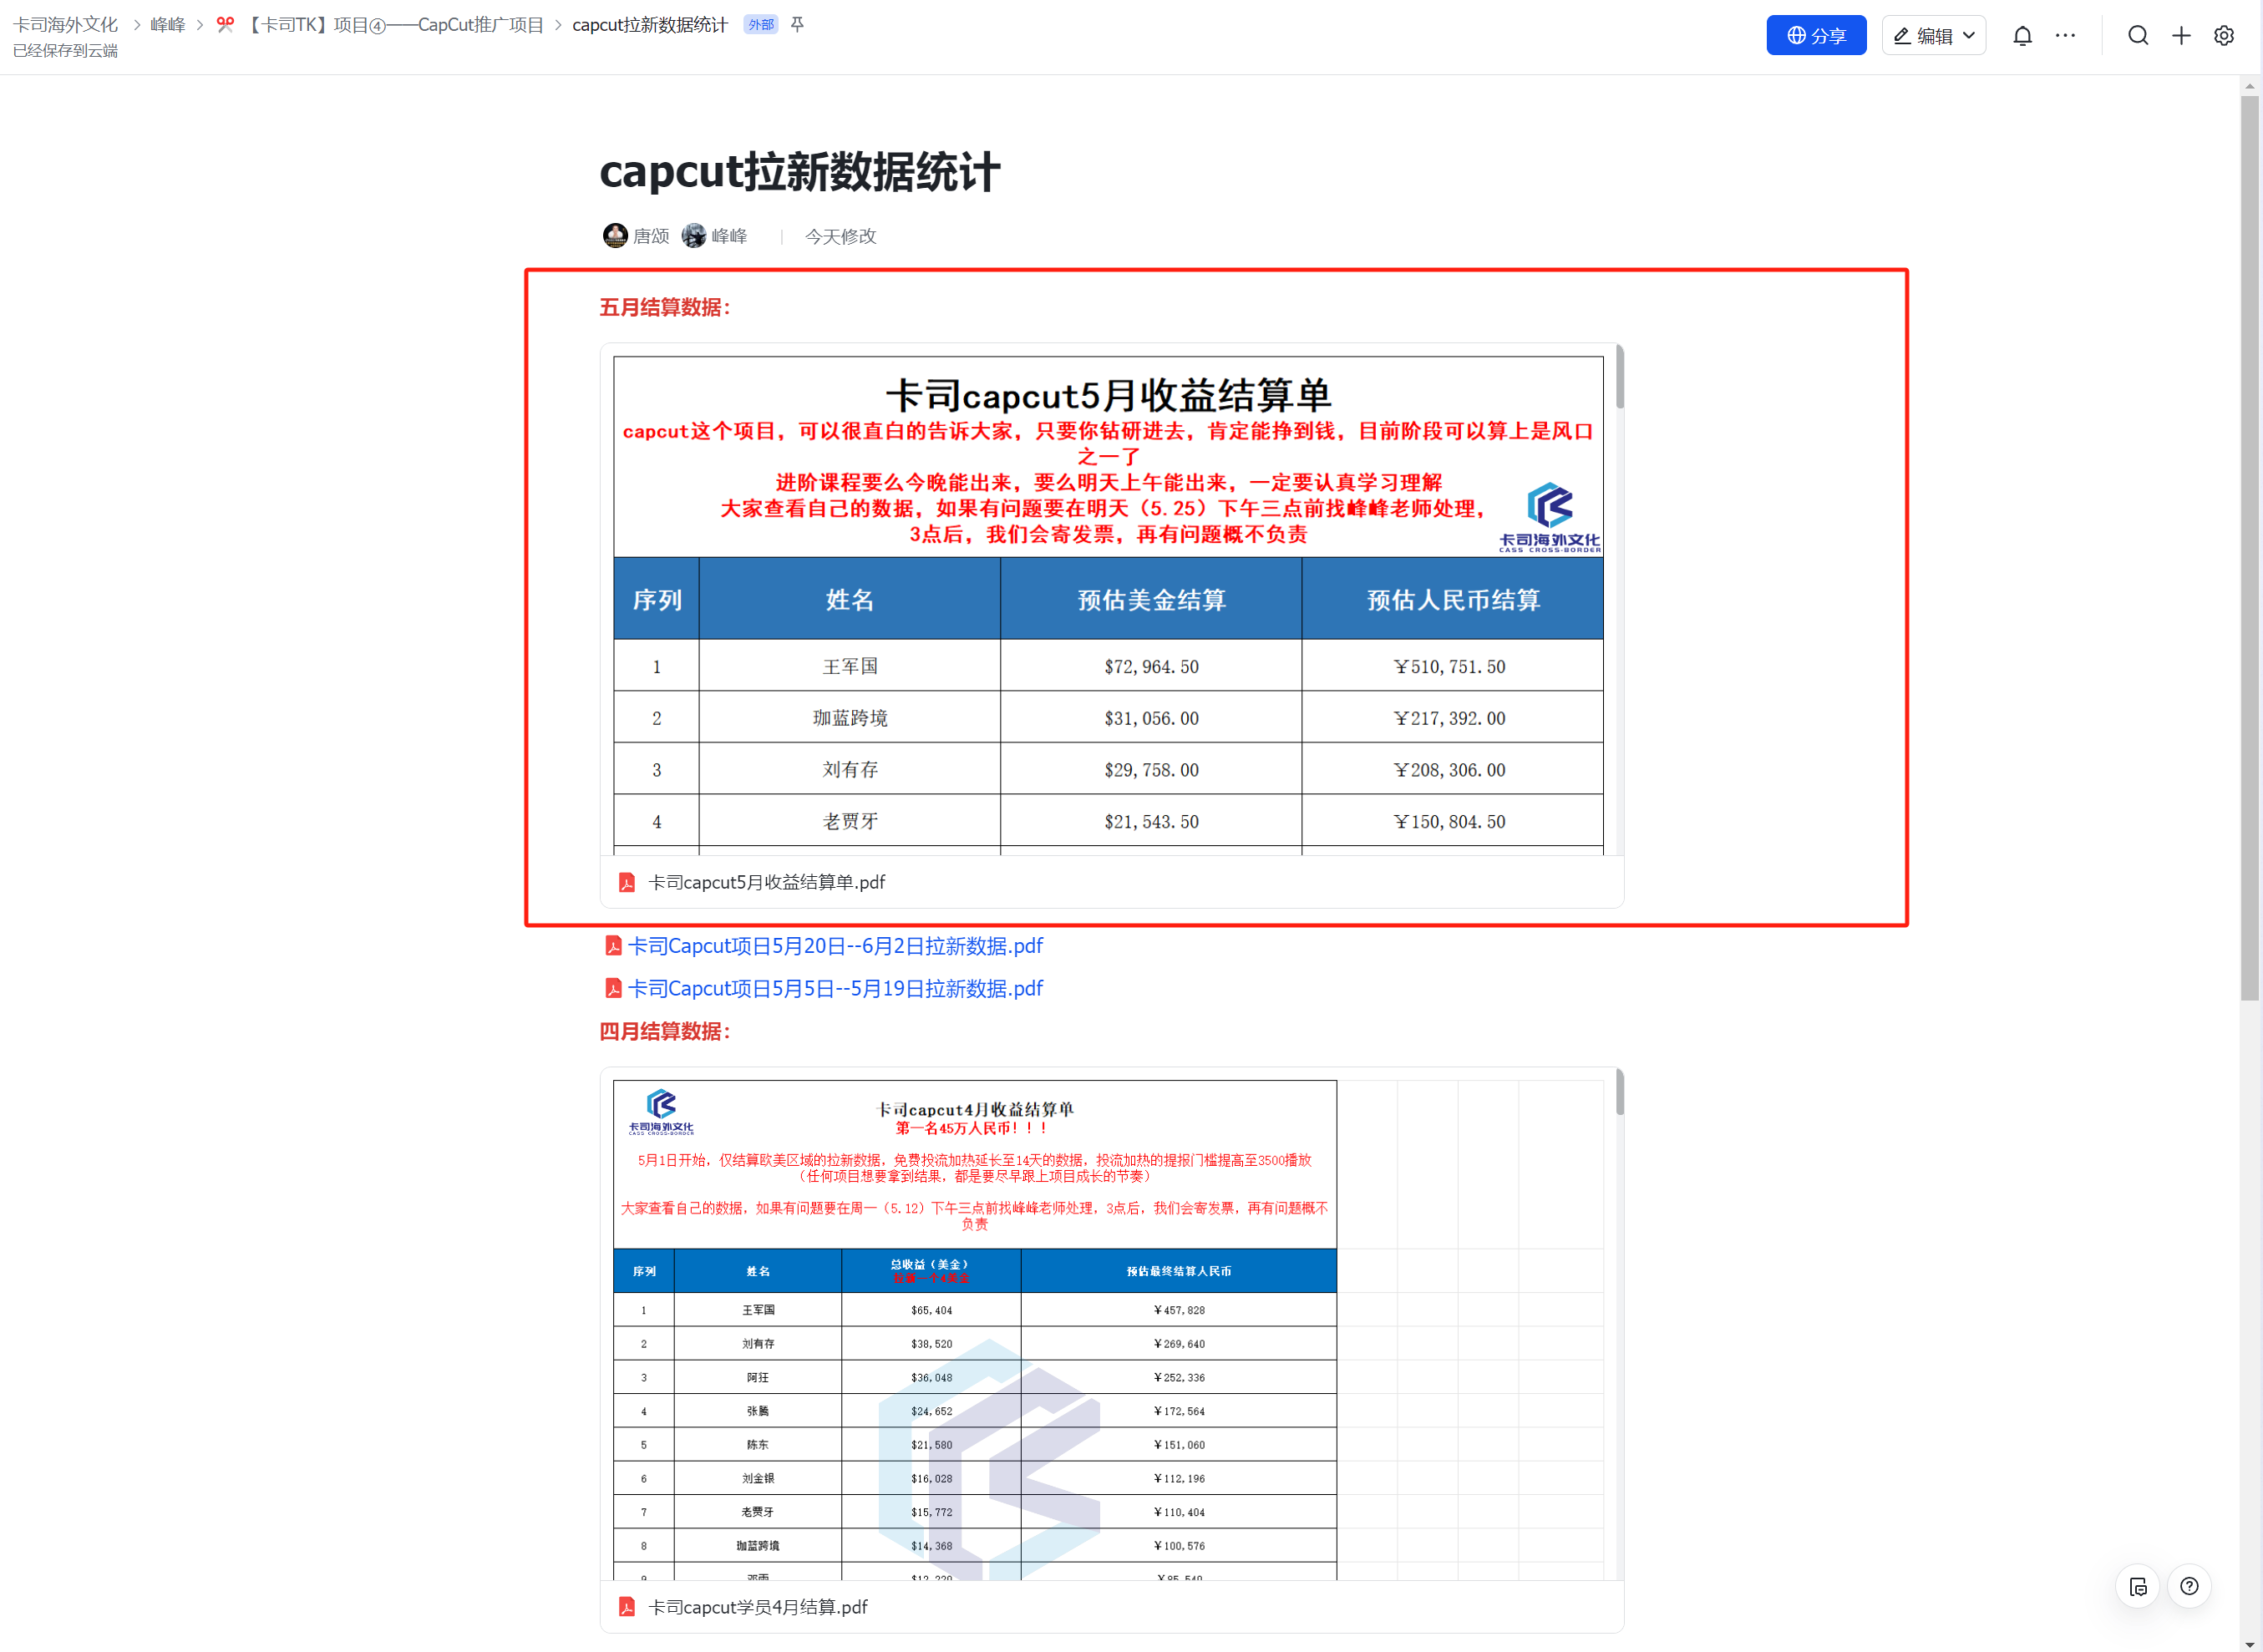Open the settings gear icon

coord(2223,36)
